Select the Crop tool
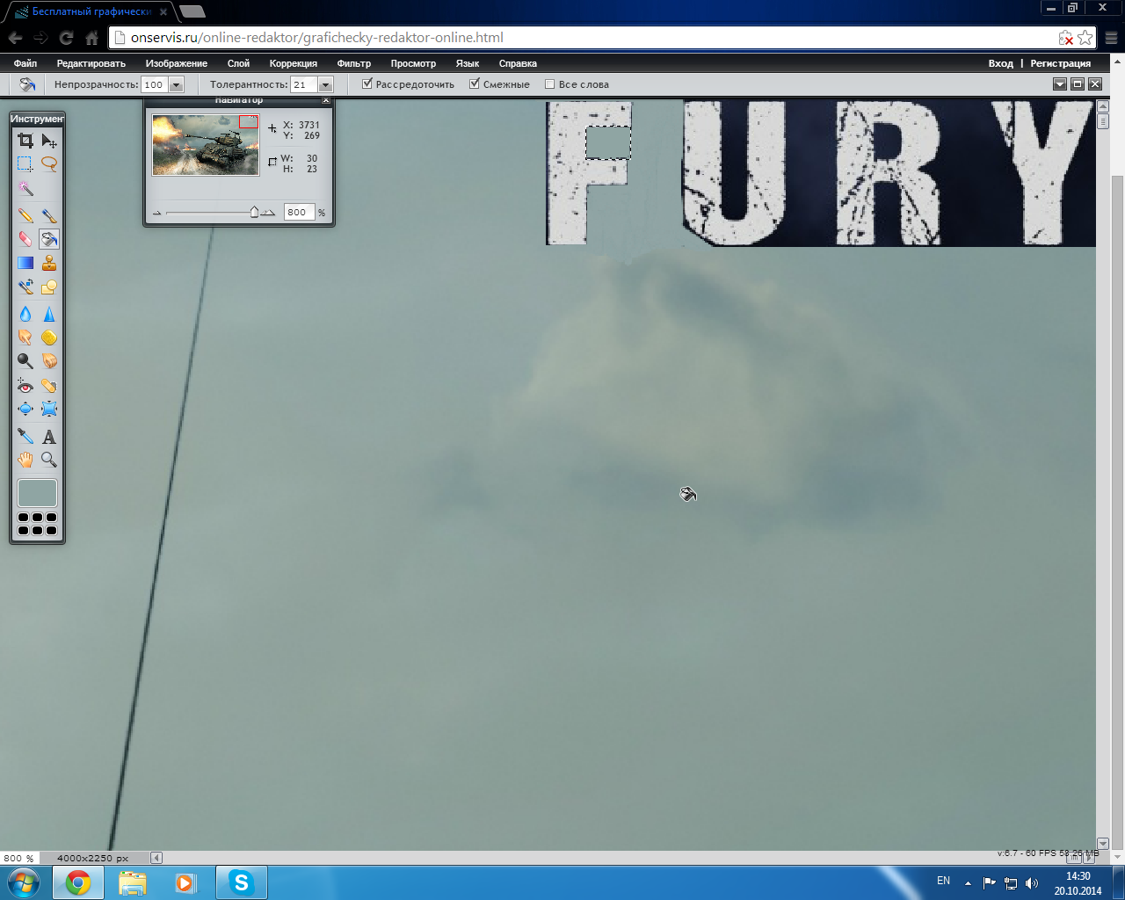Viewport: 1125px width, 900px height. point(25,141)
